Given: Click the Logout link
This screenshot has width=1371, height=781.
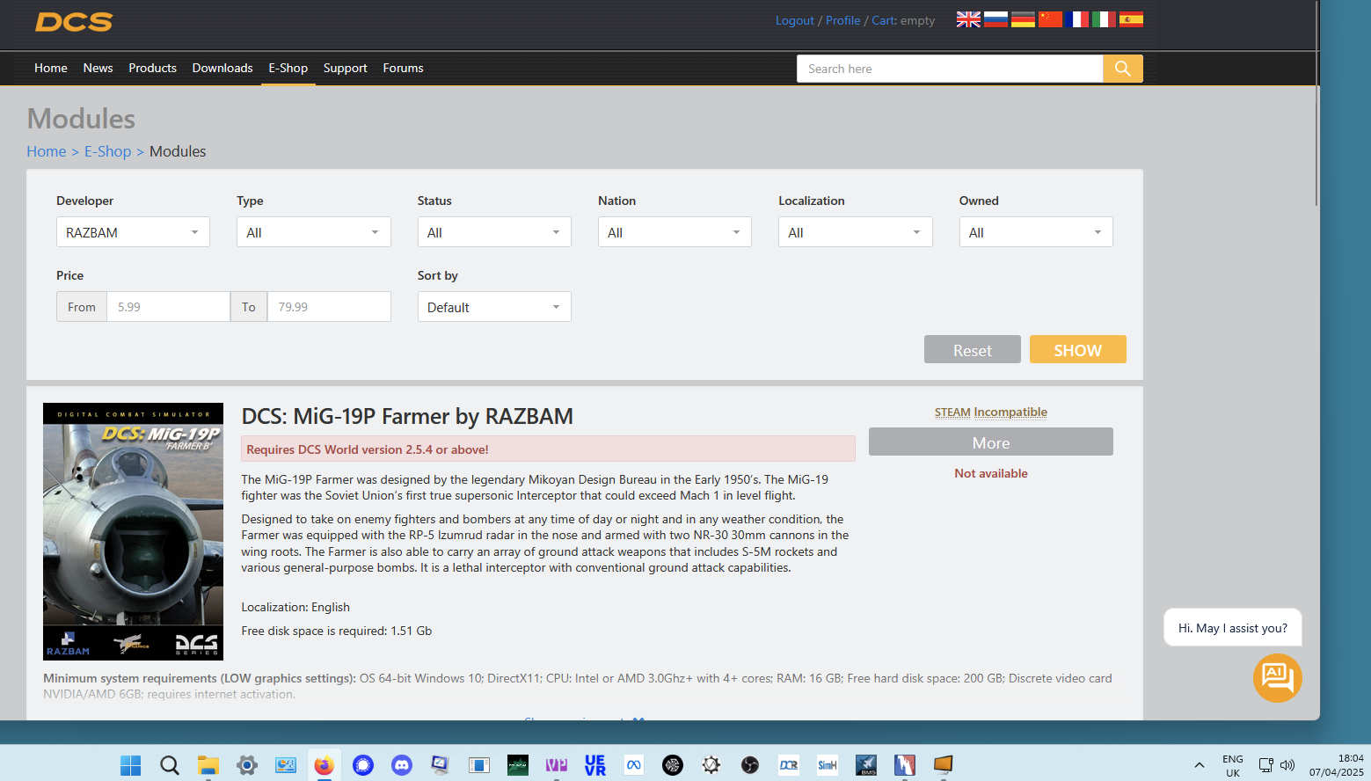Looking at the screenshot, I should 795,20.
